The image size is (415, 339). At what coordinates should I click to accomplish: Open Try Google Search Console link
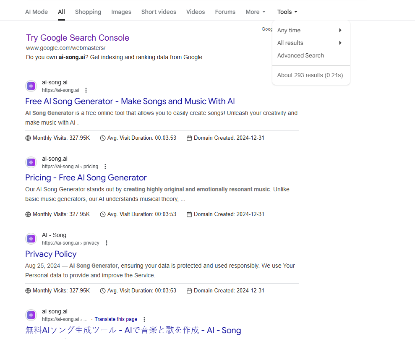(78, 38)
